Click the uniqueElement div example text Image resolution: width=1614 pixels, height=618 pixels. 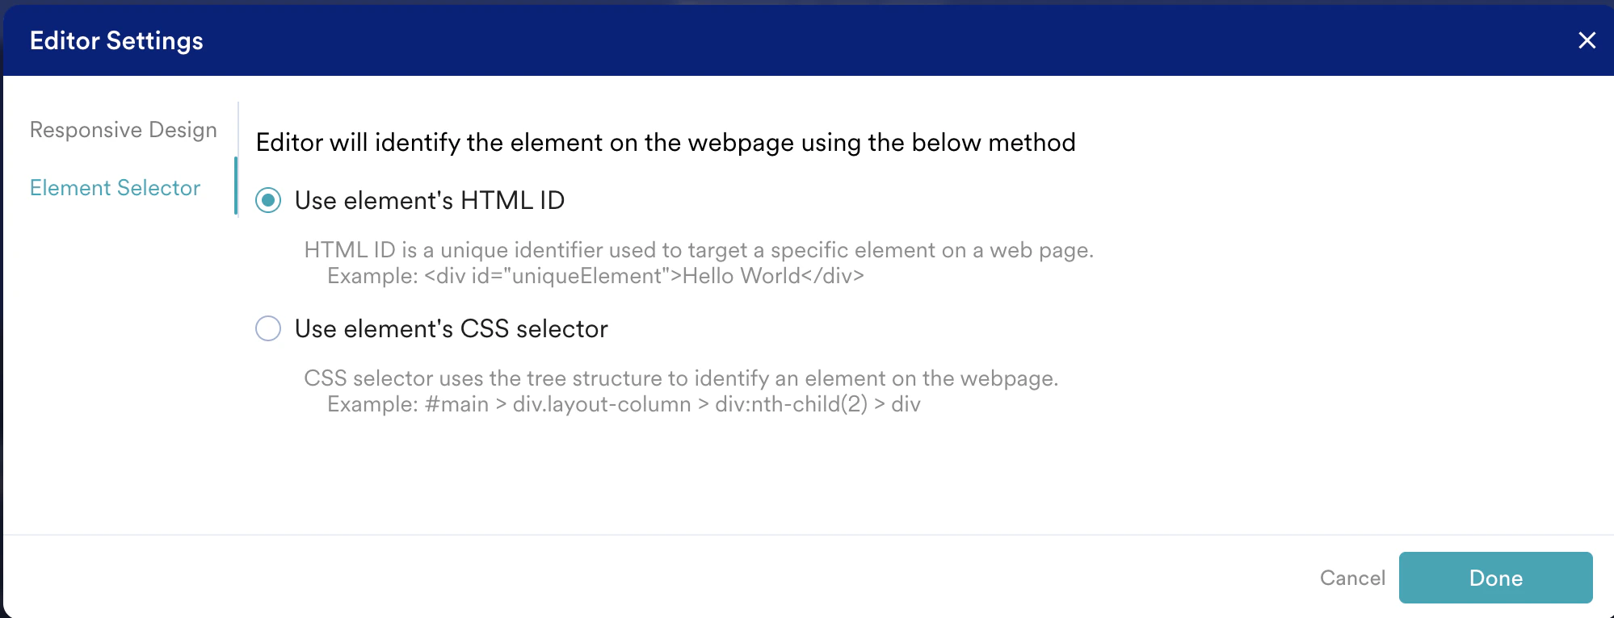595,276
